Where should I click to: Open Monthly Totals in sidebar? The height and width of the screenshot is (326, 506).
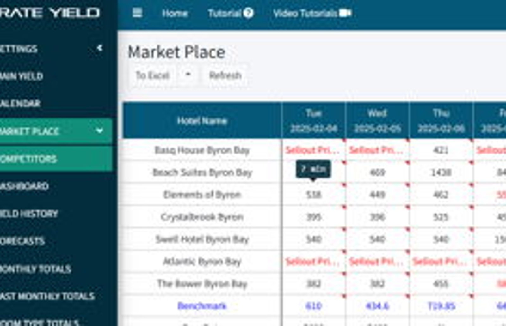tap(35, 269)
